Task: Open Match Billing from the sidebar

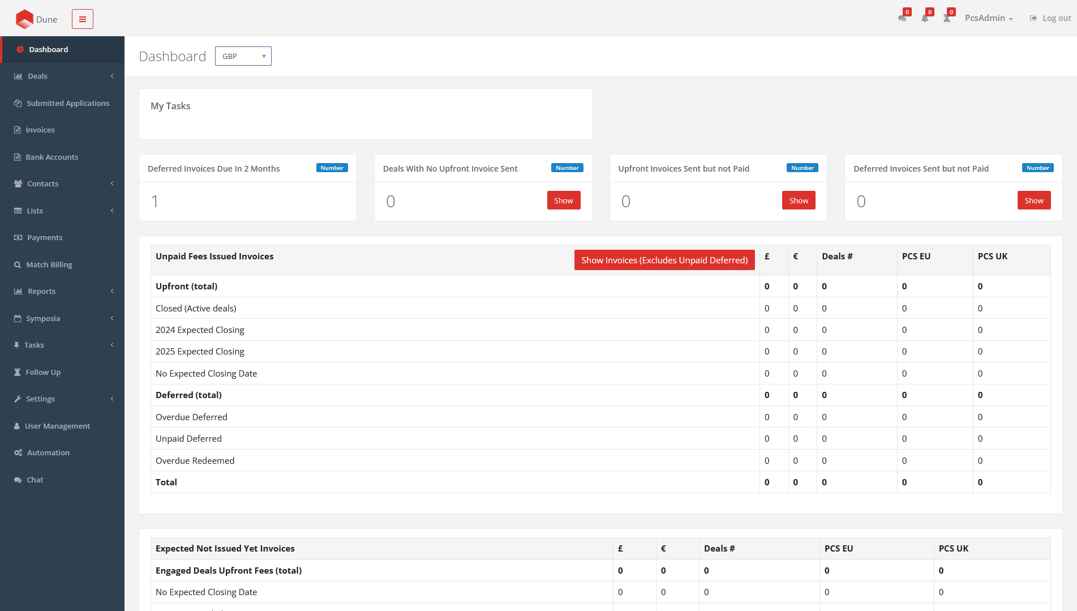Action: pos(49,264)
